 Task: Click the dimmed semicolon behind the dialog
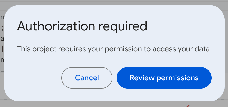click(2, 28)
